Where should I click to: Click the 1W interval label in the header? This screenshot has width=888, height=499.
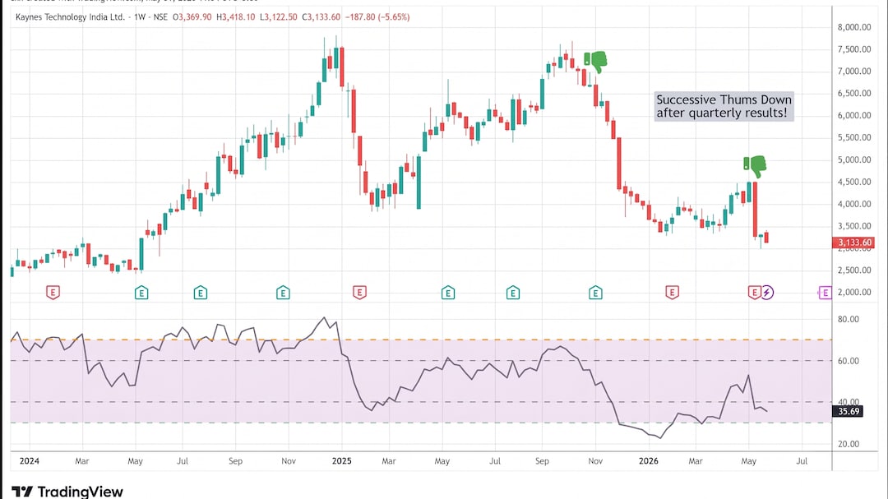(x=140, y=17)
